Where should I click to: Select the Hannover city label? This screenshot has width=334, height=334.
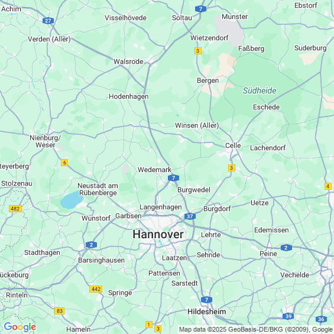tap(158, 234)
